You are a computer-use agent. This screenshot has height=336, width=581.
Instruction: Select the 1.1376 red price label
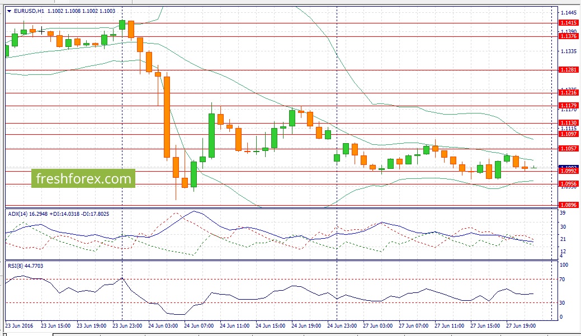coord(568,36)
